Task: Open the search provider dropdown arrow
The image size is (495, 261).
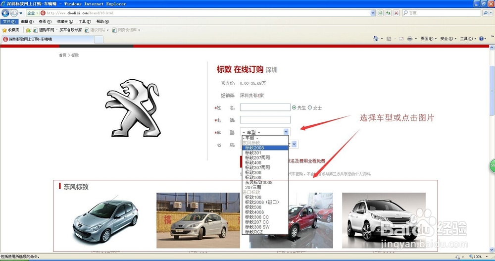Action: [491, 13]
